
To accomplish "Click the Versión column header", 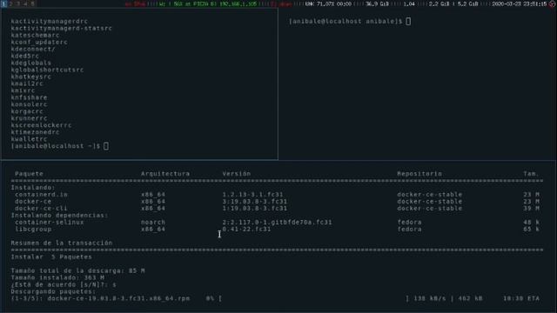I will [x=237, y=174].
